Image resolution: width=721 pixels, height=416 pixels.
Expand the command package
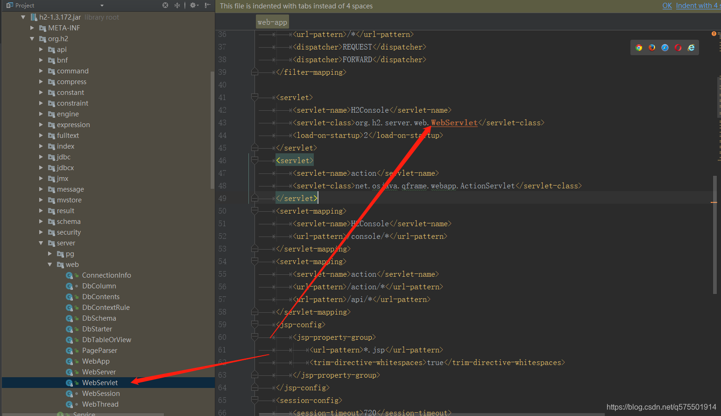point(41,71)
